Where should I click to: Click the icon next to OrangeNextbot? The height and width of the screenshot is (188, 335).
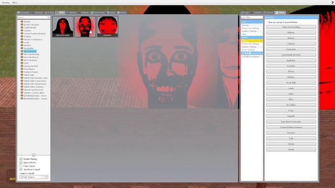point(22,66)
